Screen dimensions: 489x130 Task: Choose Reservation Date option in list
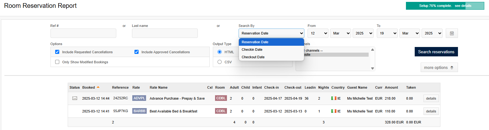point(271,42)
